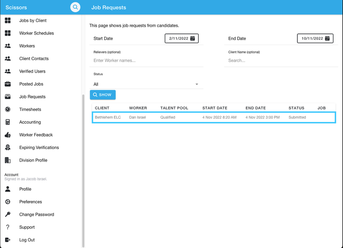Click the Change Password key icon
This screenshot has height=248, width=343.
tap(8, 214)
